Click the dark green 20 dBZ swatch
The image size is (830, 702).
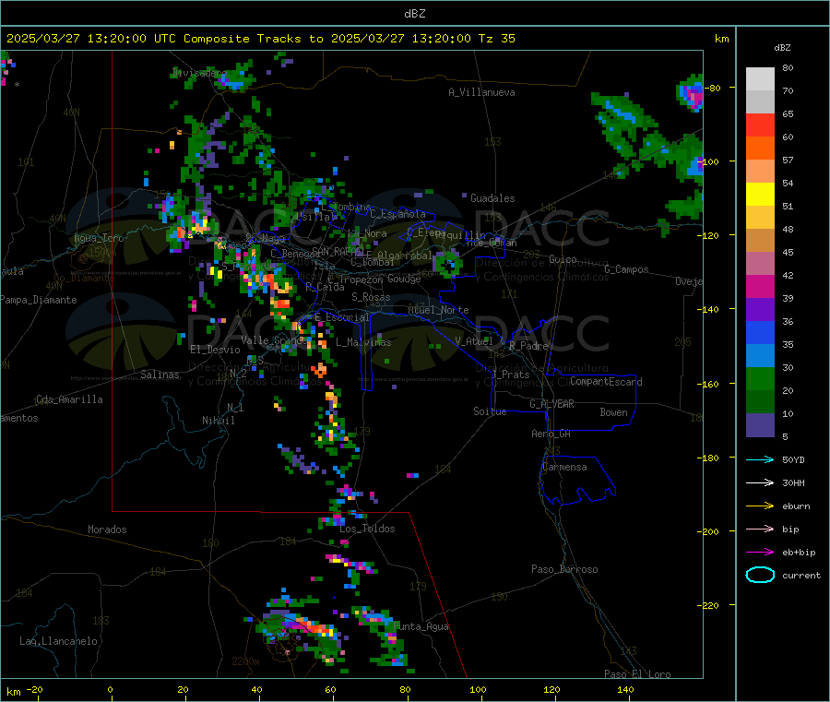point(760,402)
